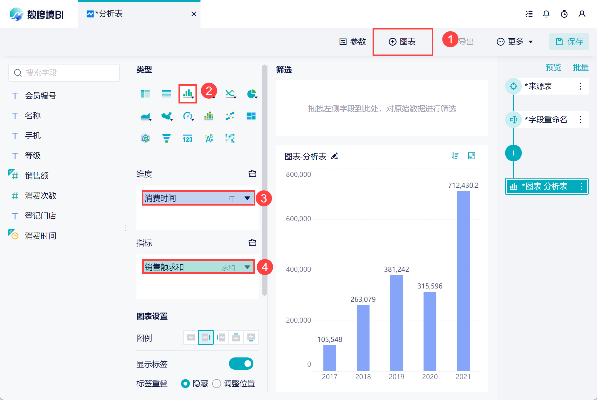The width and height of the screenshot is (597, 400).
Task: Pick the word cloud chart icon
Action: click(209, 138)
